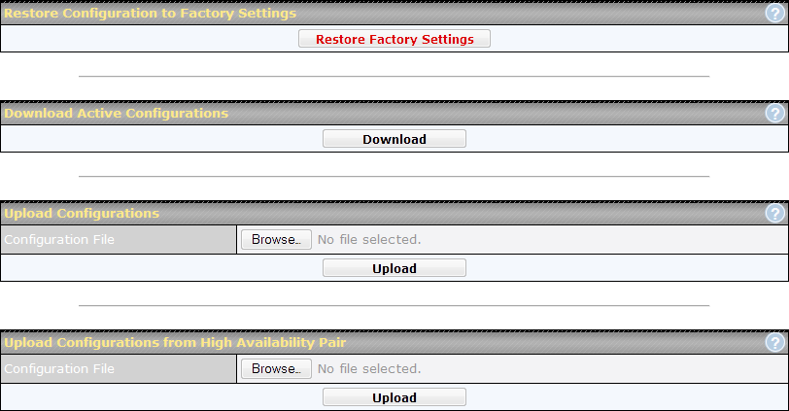Open help for Upload Configurations from High Availability Pair

click(x=775, y=343)
